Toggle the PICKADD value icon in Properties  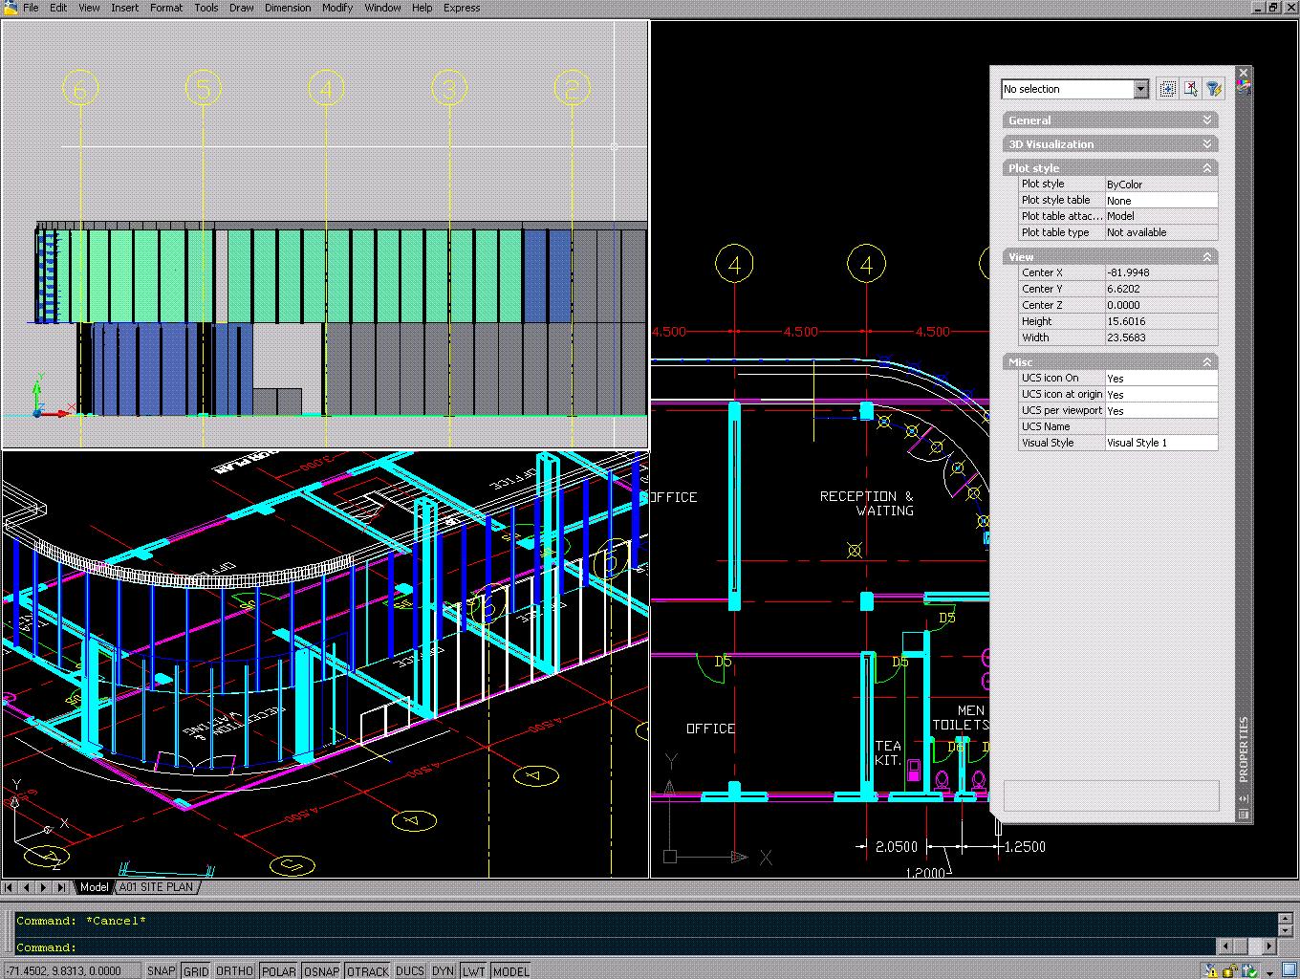pyautogui.click(x=1167, y=89)
